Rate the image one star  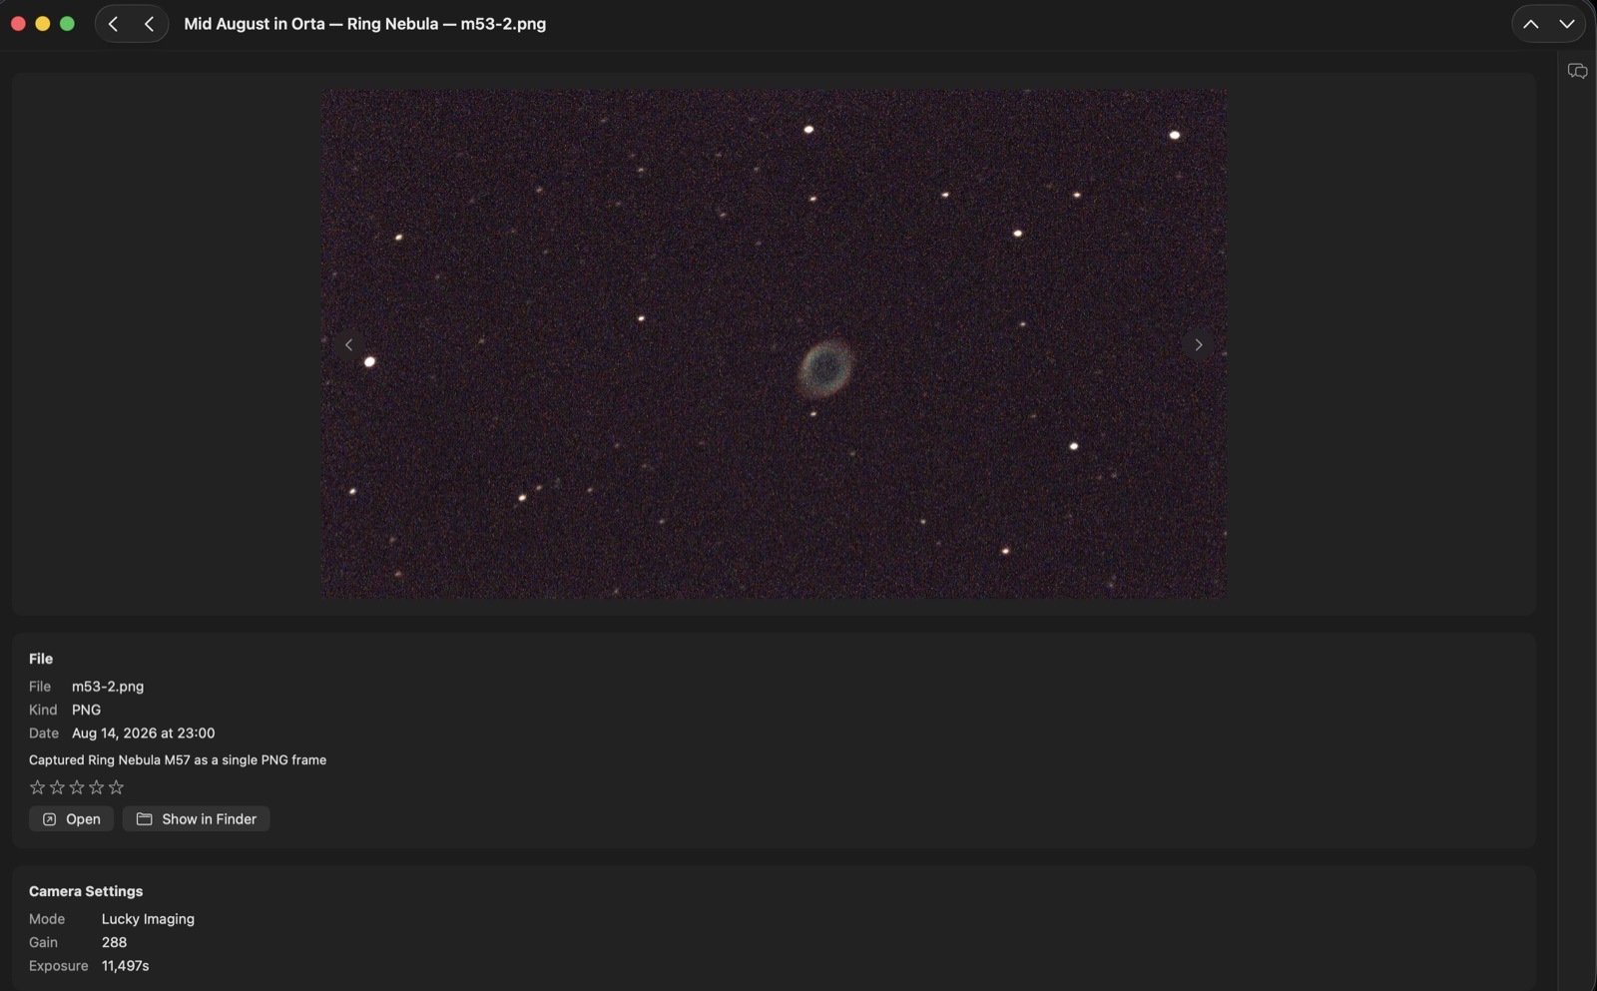click(x=38, y=787)
